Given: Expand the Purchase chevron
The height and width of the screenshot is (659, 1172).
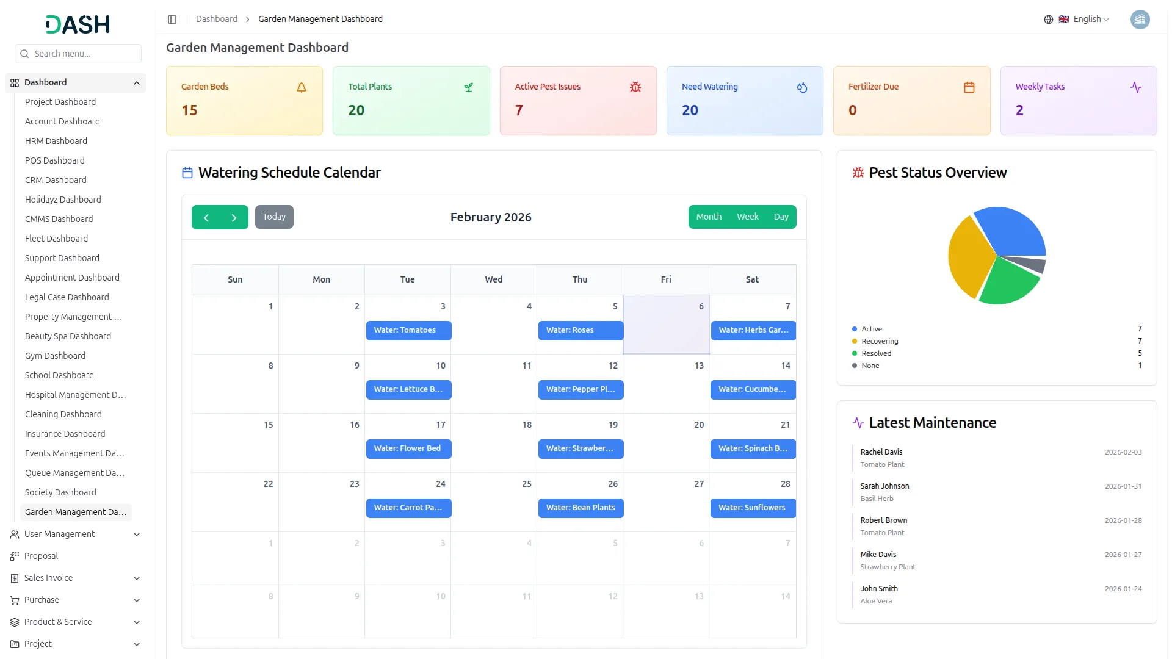Looking at the screenshot, I should 137,600.
